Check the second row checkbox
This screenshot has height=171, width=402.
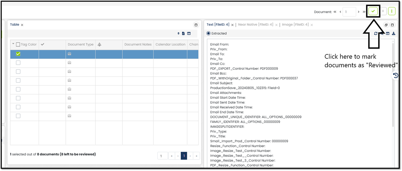(x=18, y=63)
